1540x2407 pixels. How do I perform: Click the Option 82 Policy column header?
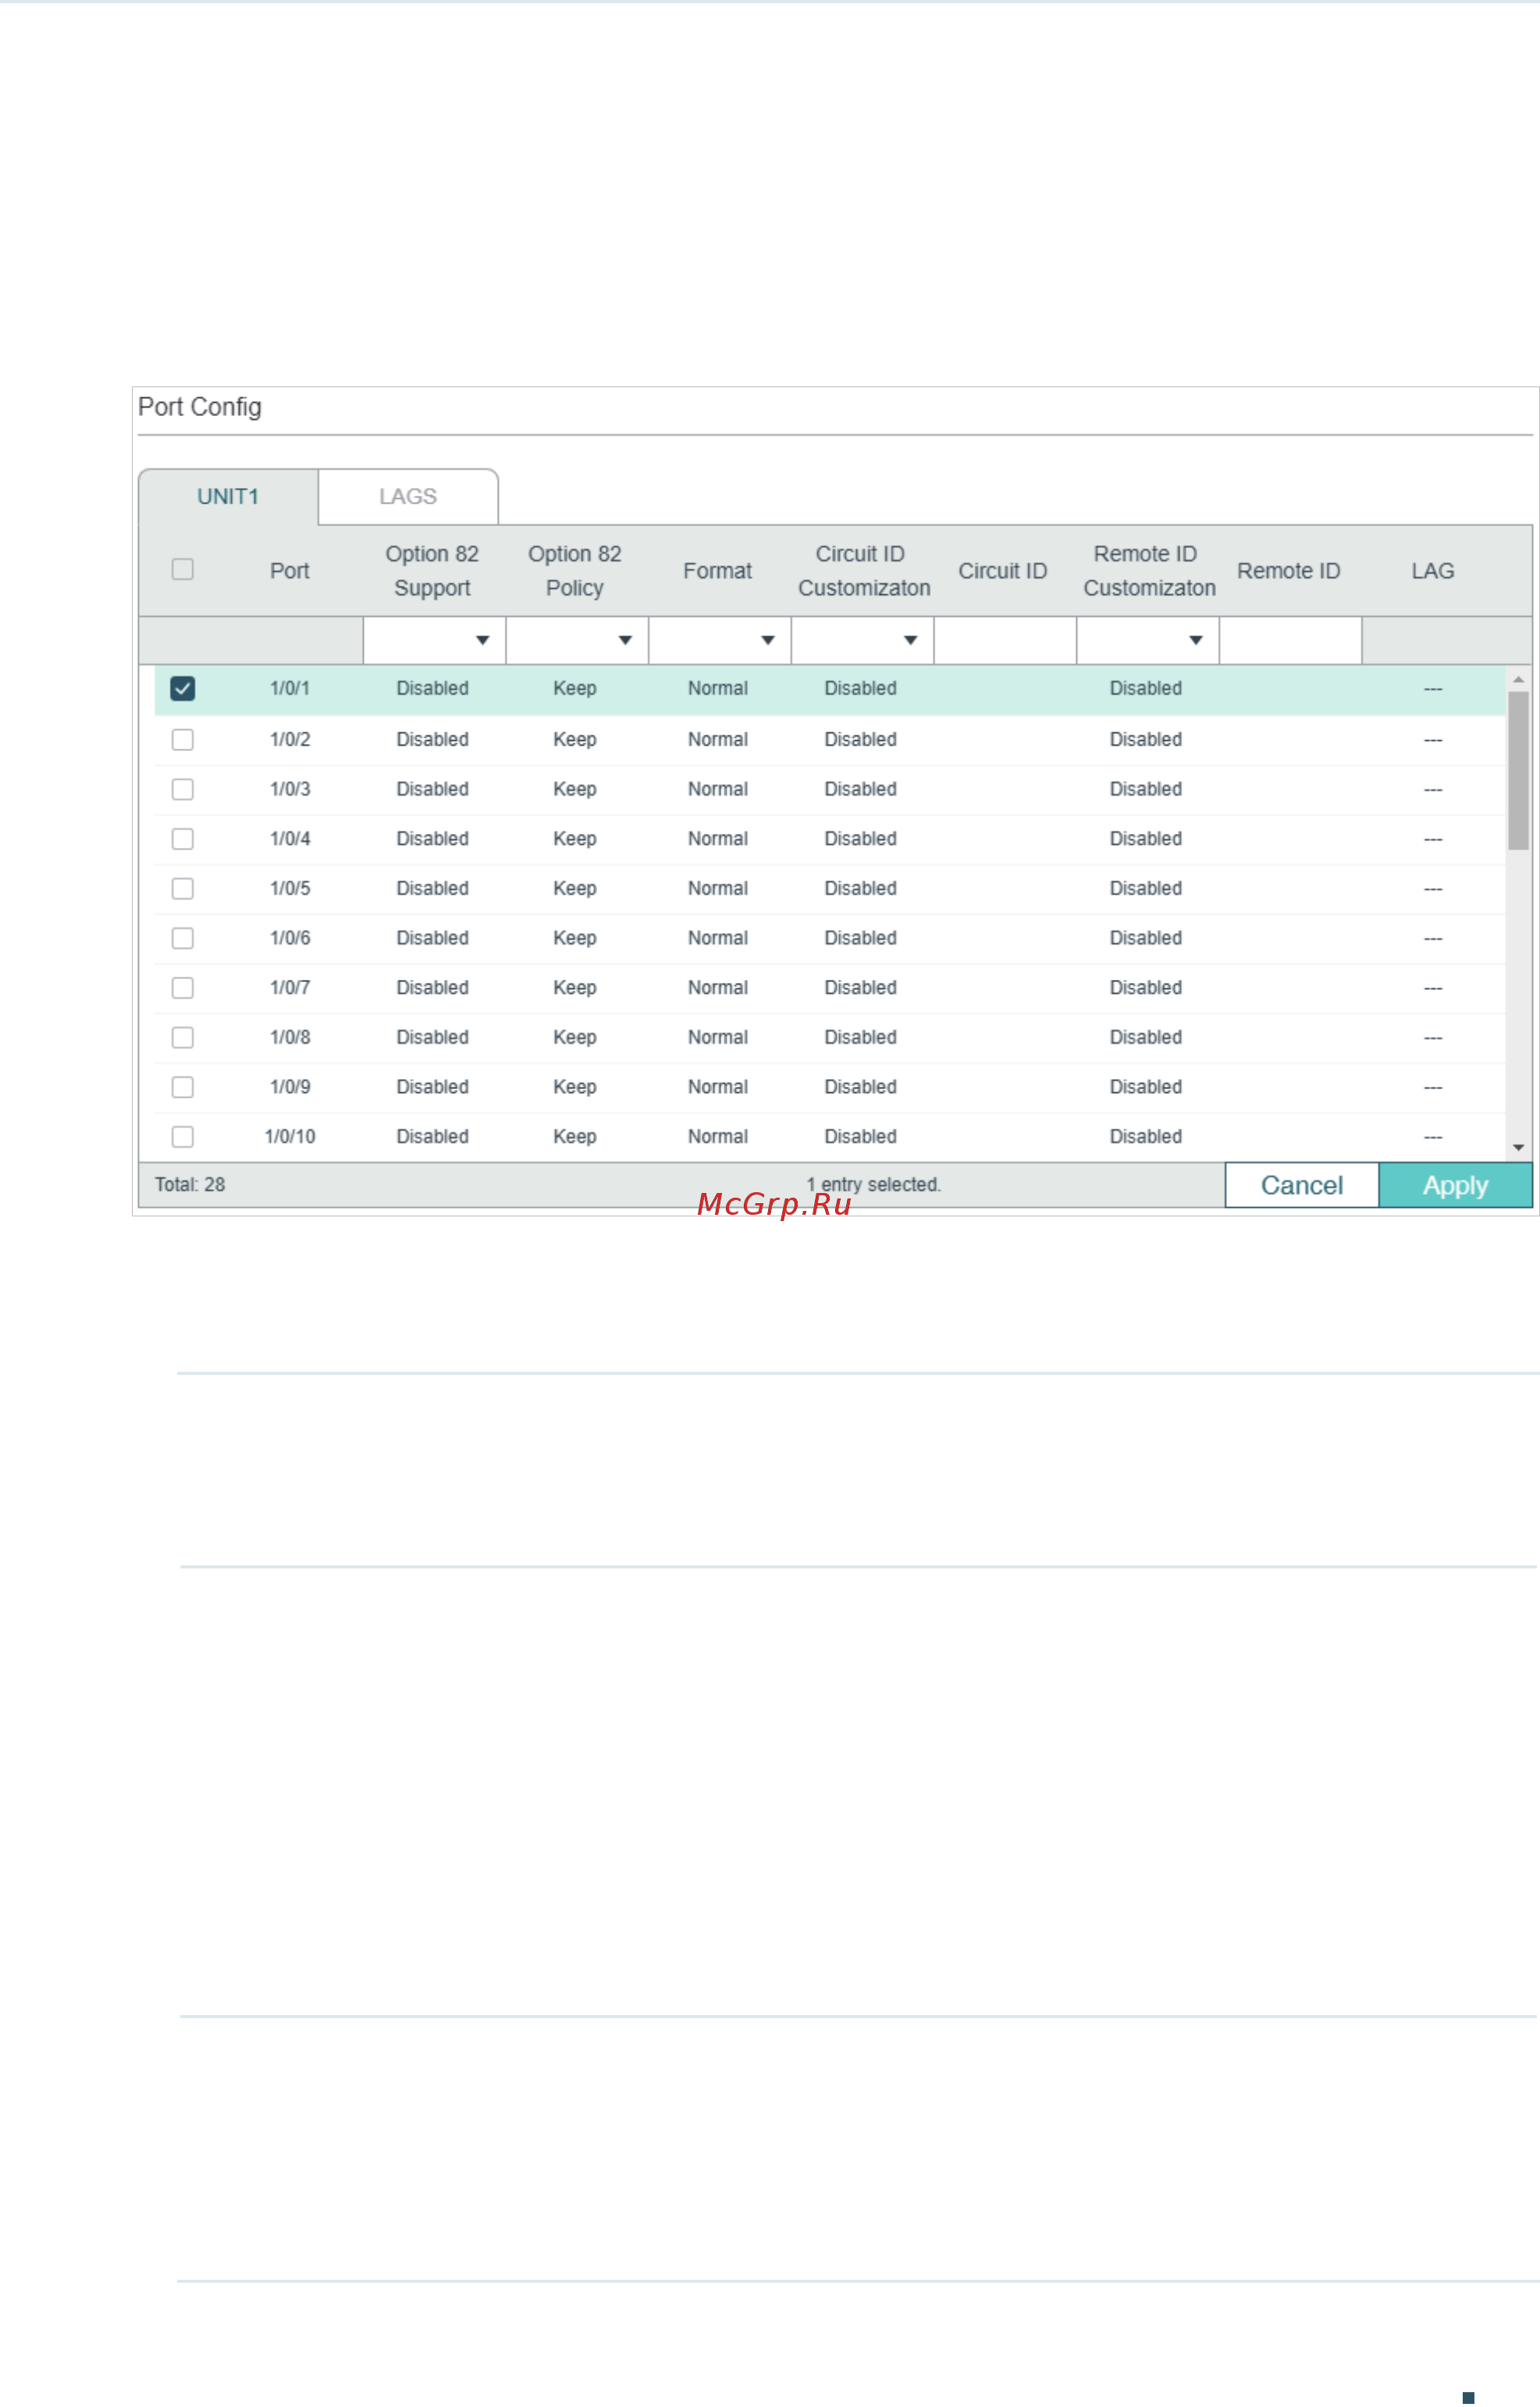pos(574,570)
